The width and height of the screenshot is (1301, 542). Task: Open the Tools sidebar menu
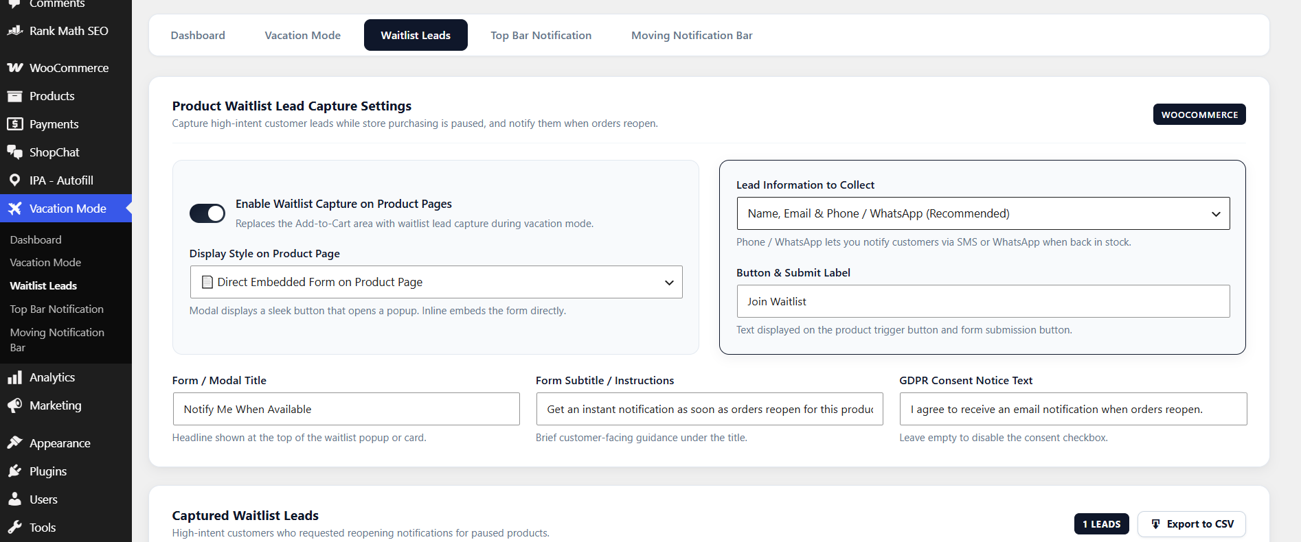click(66, 528)
